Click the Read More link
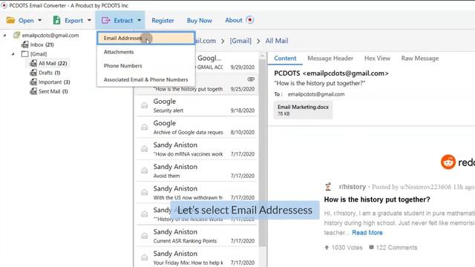This screenshot has height=267, width=475. point(367,232)
